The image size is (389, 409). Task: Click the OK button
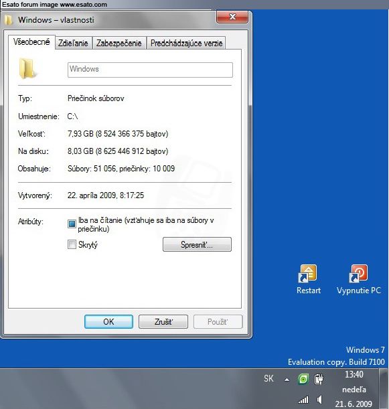click(x=108, y=321)
